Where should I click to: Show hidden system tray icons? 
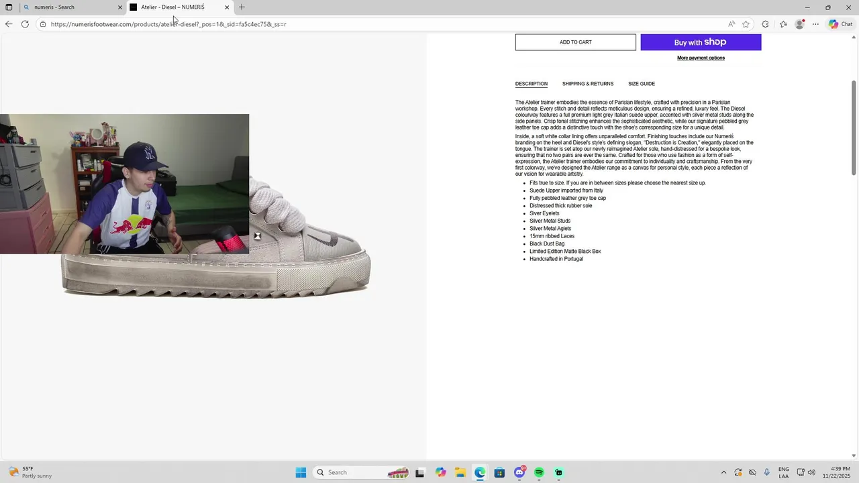tap(723, 472)
